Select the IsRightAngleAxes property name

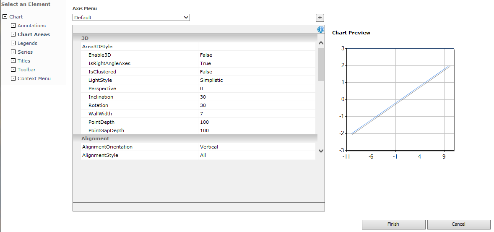click(109, 63)
